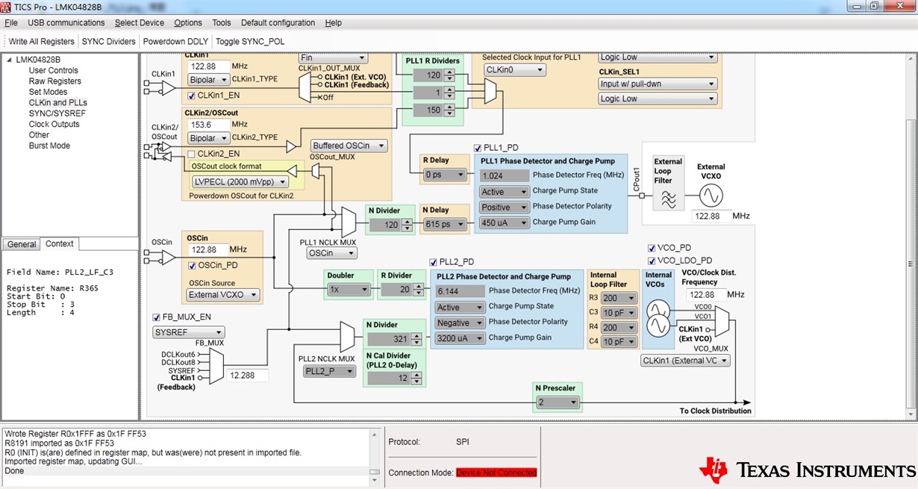This screenshot has height=489, width=918.
Task: Select SYNC/SYSREF in the tree
Action: pyautogui.click(x=58, y=113)
